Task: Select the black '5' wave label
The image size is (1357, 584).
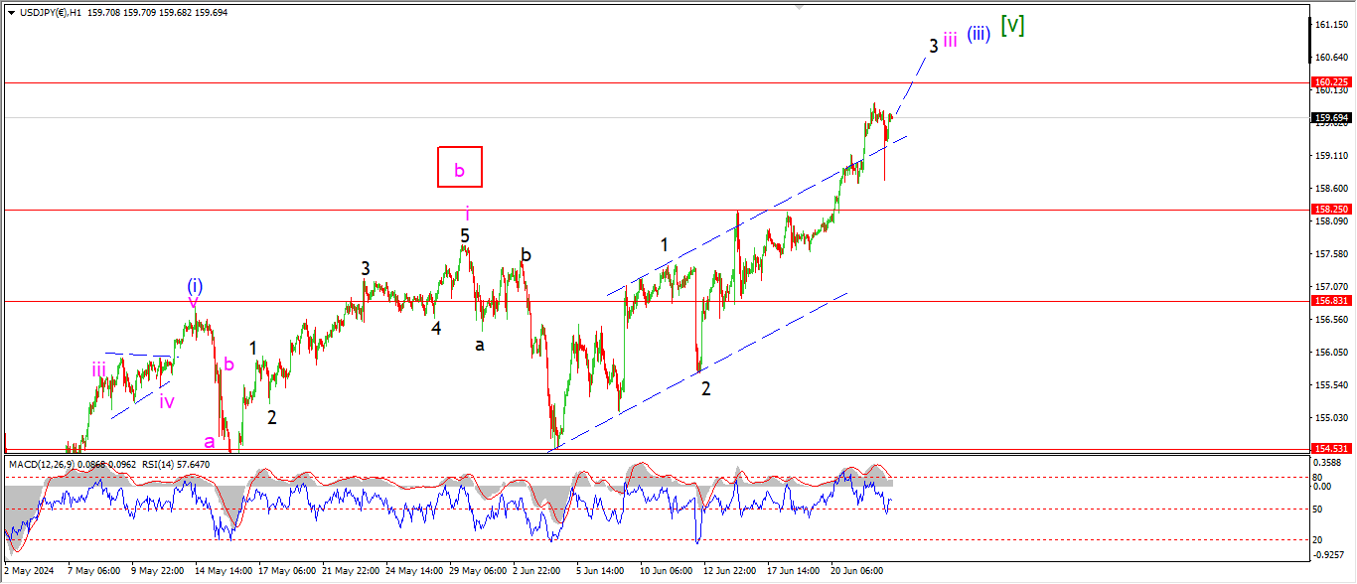Action: pyautogui.click(x=464, y=235)
